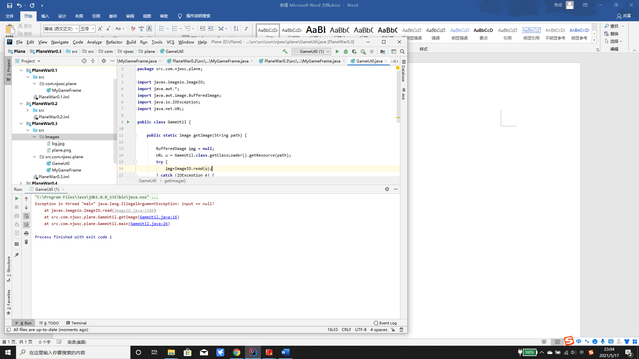
Task: Open Chrome from the taskbar
Action: pyautogui.click(x=237, y=352)
